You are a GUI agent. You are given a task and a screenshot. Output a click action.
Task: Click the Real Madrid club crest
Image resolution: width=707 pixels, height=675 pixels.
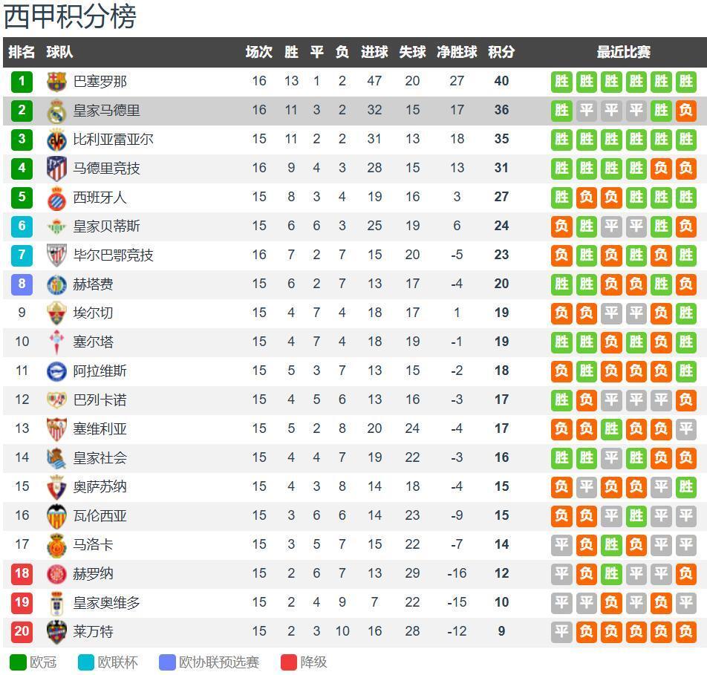pyautogui.click(x=56, y=111)
